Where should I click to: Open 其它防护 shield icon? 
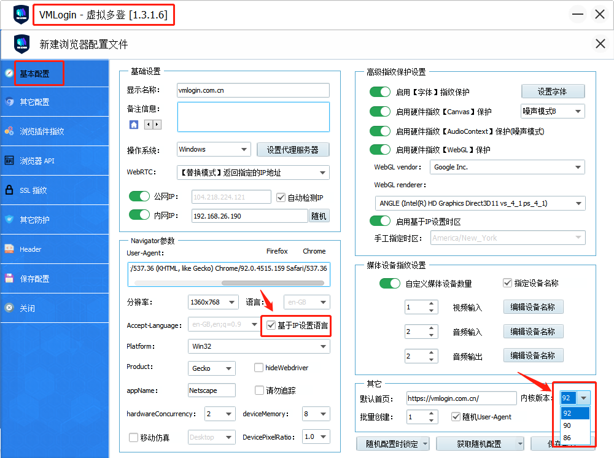tap(9, 220)
